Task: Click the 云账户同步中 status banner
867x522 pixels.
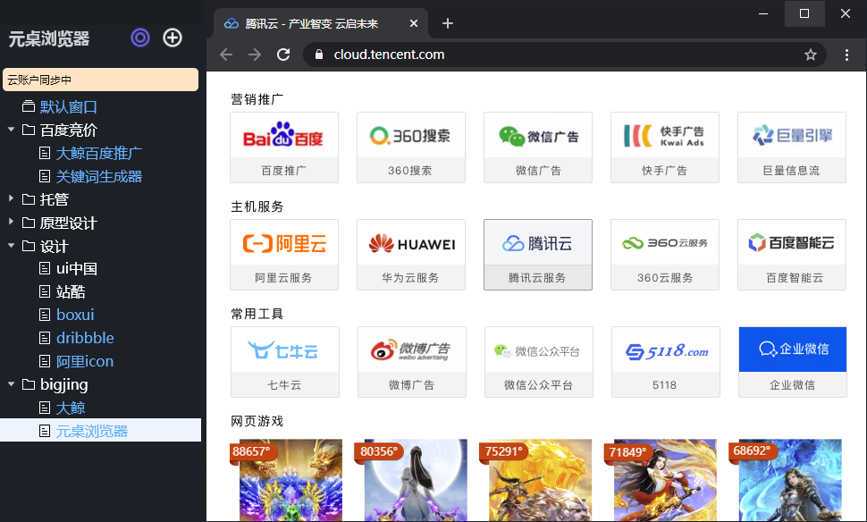Action: 101,80
